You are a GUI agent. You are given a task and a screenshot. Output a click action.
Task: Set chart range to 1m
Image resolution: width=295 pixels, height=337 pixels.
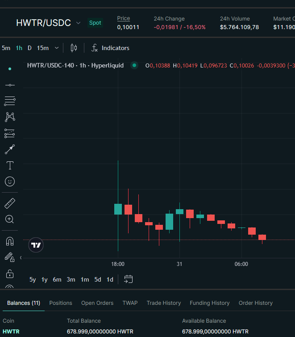coord(85,279)
